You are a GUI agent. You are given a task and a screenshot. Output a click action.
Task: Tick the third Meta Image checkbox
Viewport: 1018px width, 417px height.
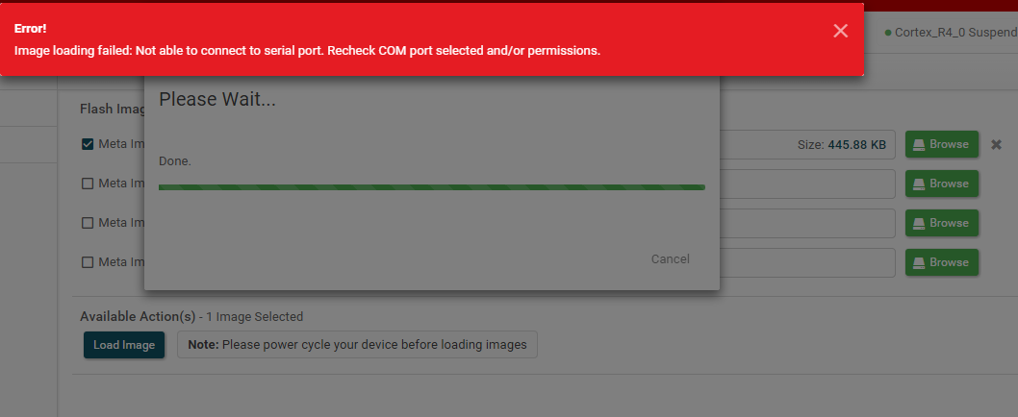pos(88,223)
